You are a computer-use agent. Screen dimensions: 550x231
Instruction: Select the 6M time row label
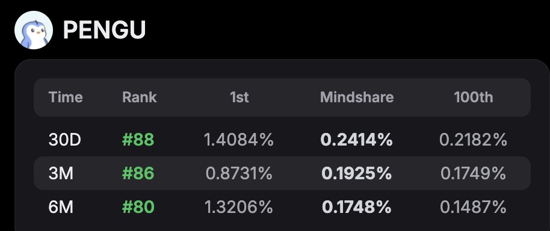pyautogui.click(x=61, y=207)
